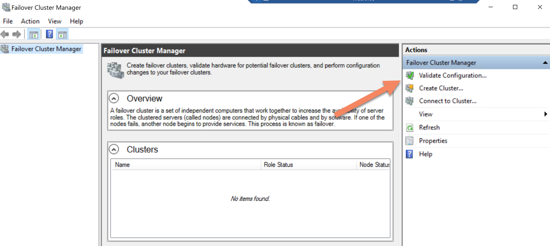Click the Create Cluster icon
This screenshot has height=246, width=550.
(x=410, y=88)
